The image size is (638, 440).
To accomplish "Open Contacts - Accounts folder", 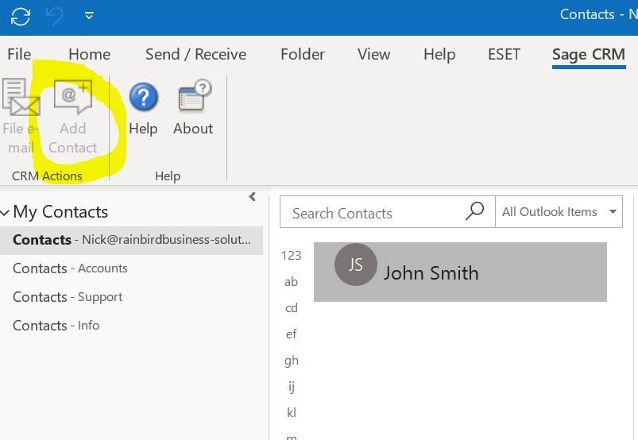I will [x=70, y=268].
